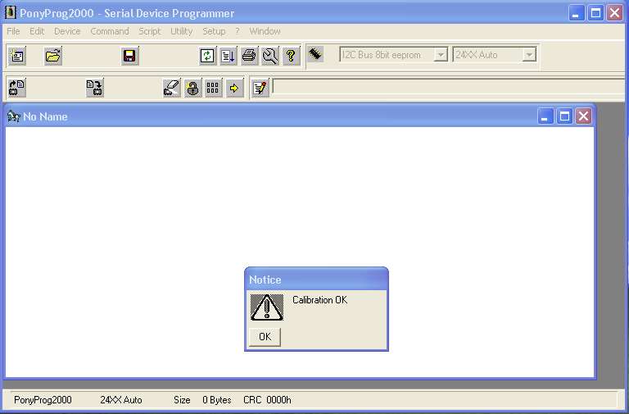Click the New Window toolbar icon
629x414 pixels.
point(17,56)
